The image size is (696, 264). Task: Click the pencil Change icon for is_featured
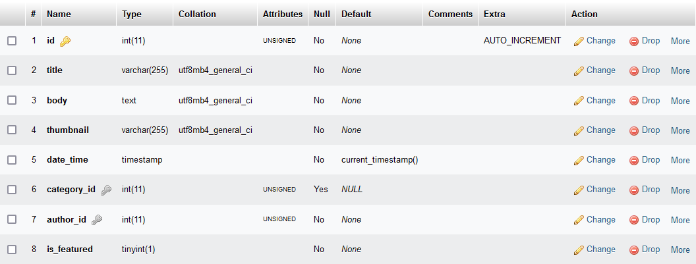pos(579,250)
